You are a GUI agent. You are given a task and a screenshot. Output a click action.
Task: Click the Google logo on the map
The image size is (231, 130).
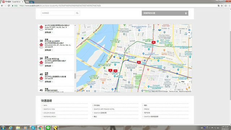click(x=81, y=90)
